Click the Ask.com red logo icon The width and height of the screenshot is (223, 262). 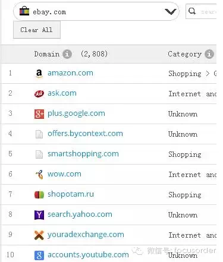click(39, 94)
